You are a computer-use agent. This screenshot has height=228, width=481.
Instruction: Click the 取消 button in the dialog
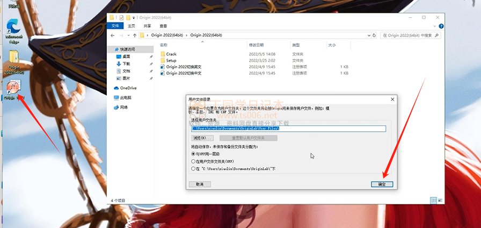pos(200,184)
